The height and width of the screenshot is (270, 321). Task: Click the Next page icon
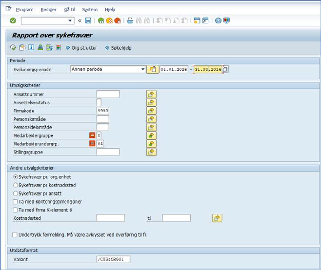(176, 20)
